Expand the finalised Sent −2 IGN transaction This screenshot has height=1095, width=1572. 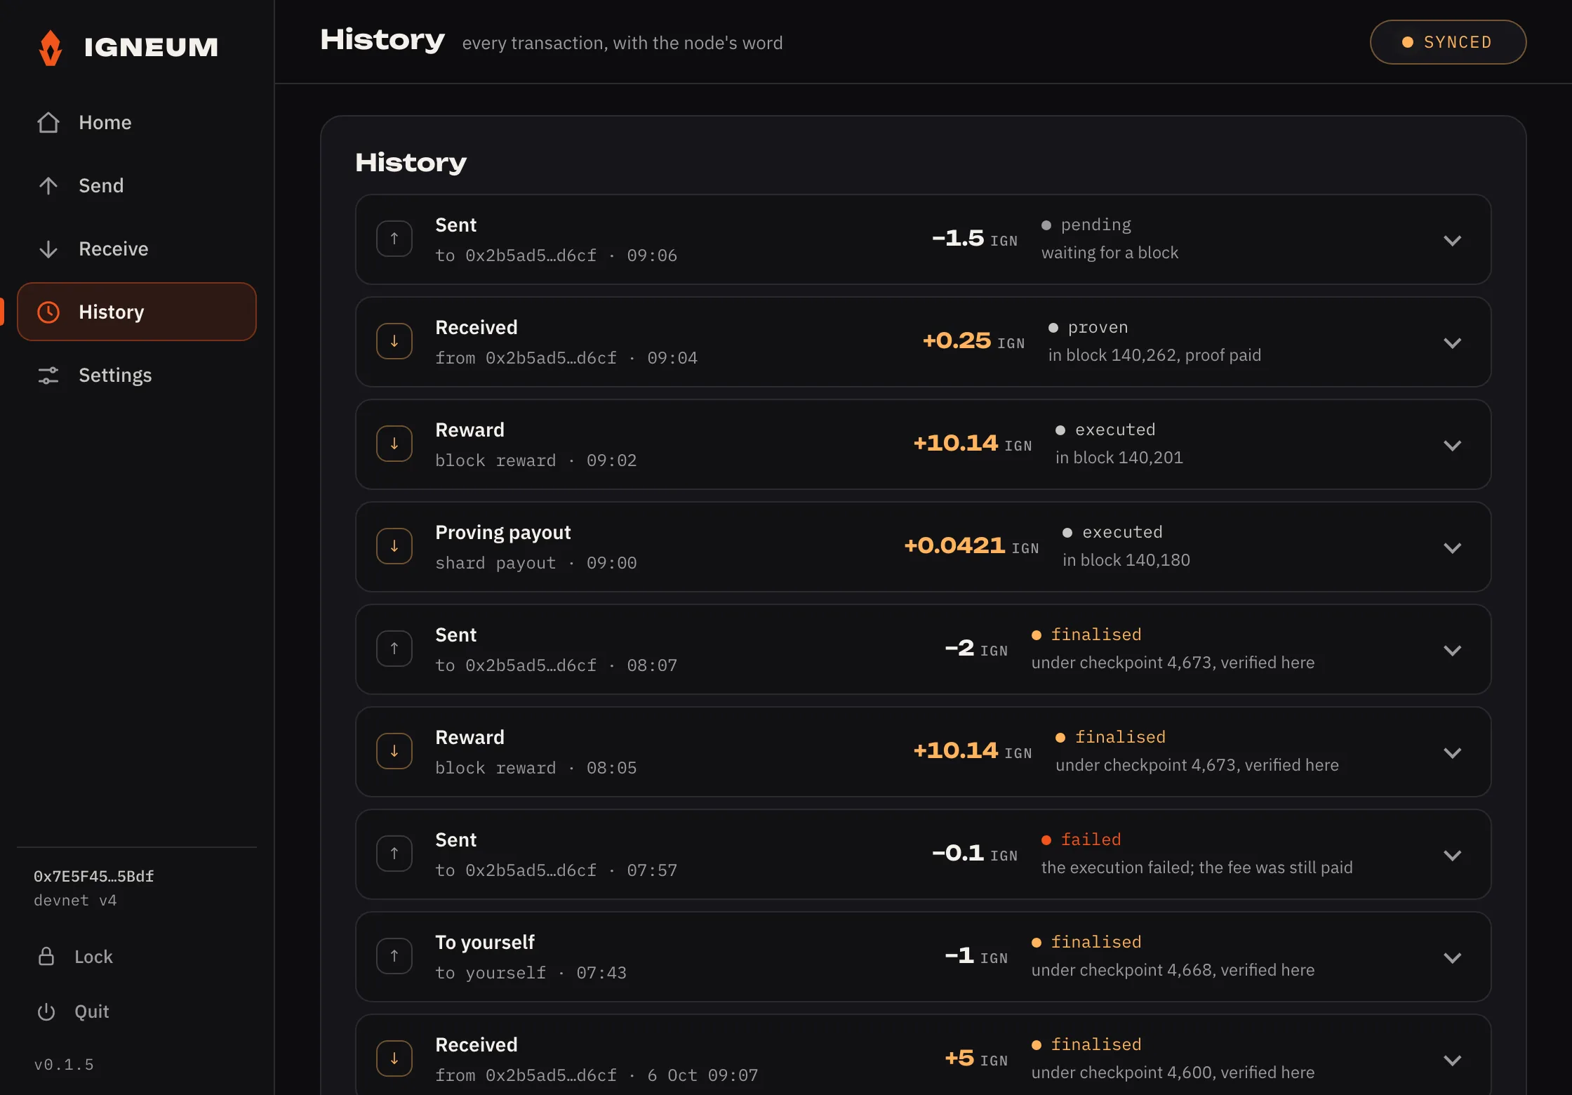pos(1453,650)
